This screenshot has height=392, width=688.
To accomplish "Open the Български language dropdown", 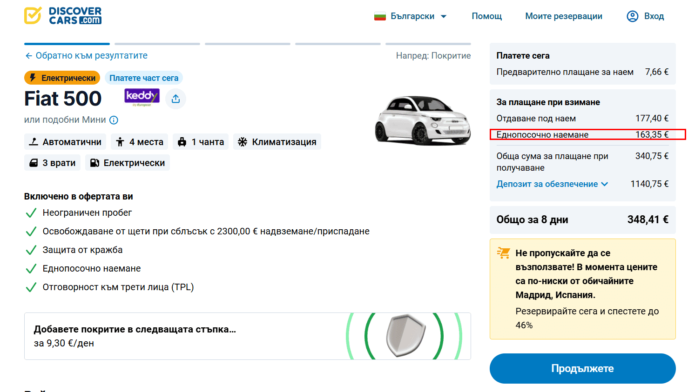I will point(411,16).
